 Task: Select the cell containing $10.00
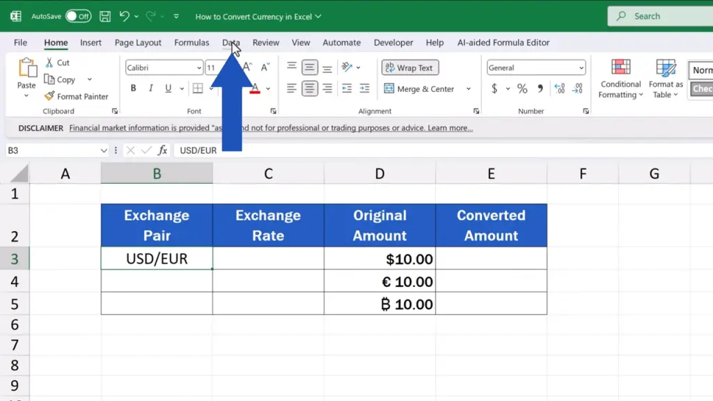(379, 260)
